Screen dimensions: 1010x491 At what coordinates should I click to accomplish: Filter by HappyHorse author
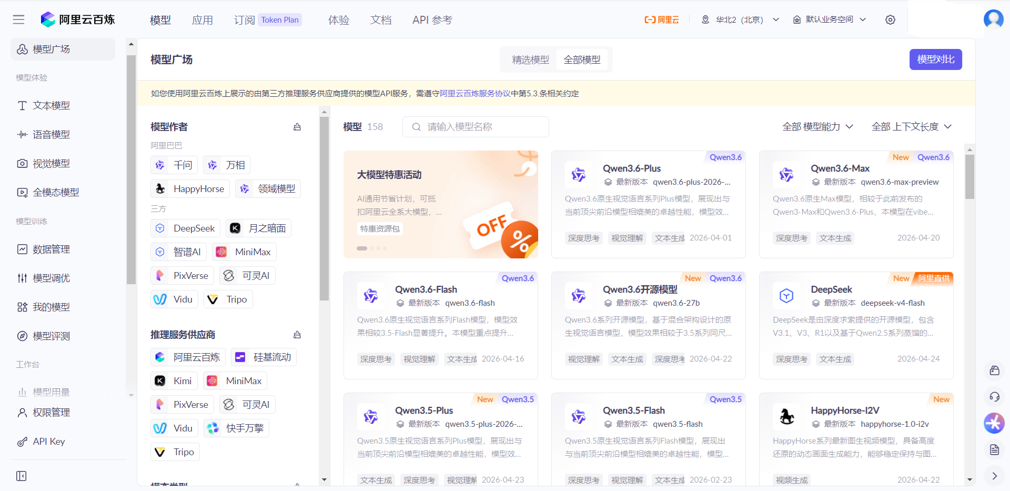pyautogui.click(x=190, y=189)
